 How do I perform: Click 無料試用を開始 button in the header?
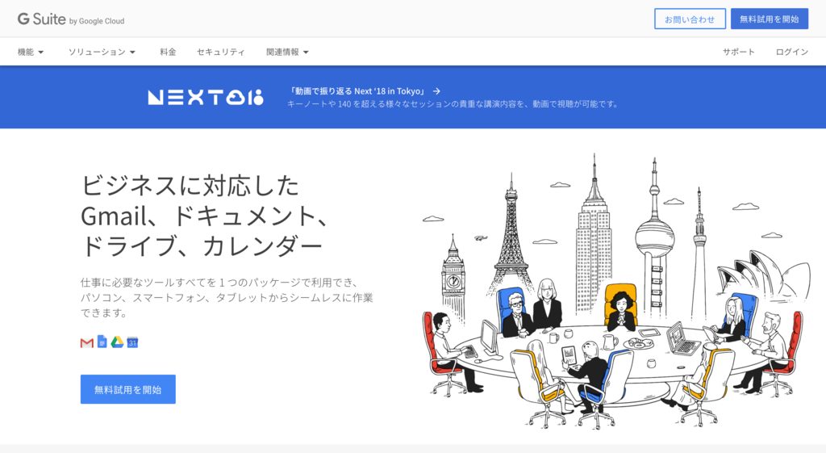769,19
